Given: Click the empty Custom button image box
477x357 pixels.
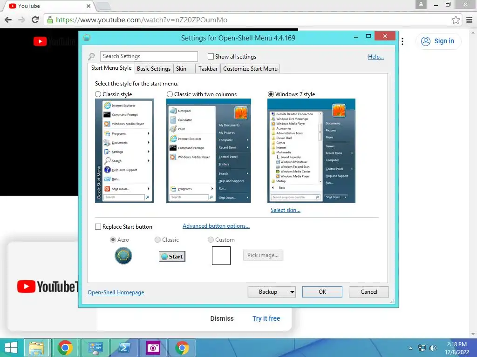Looking at the screenshot, I should click(x=221, y=256).
